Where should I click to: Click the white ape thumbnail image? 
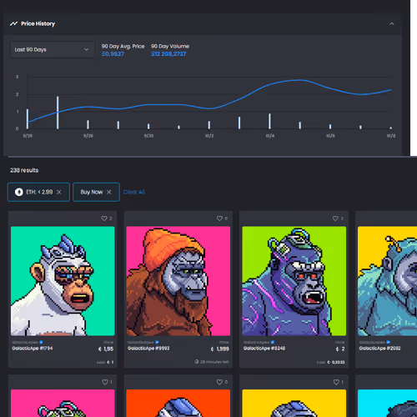coord(63,281)
